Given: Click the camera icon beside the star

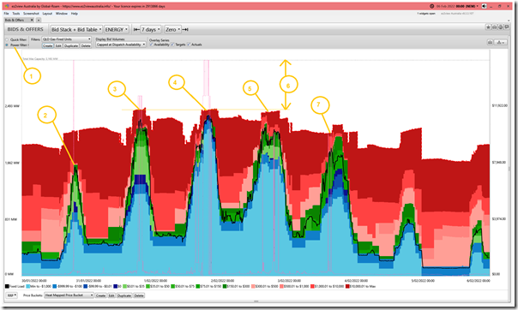Looking at the screenshot, I should (x=494, y=27).
